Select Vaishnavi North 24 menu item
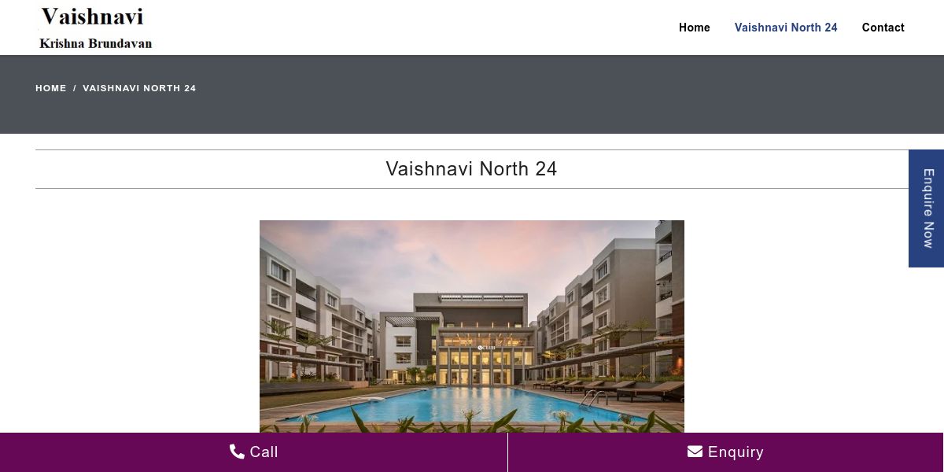 tap(786, 28)
